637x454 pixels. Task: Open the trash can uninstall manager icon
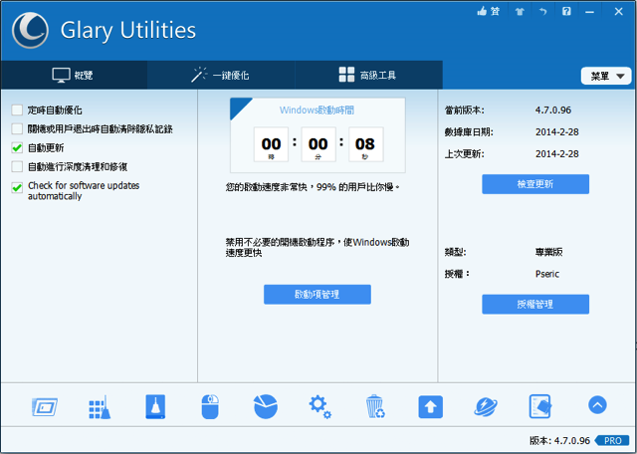coord(375,407)
